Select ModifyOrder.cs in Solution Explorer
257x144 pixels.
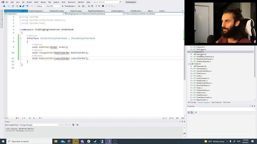pos(202,81)
